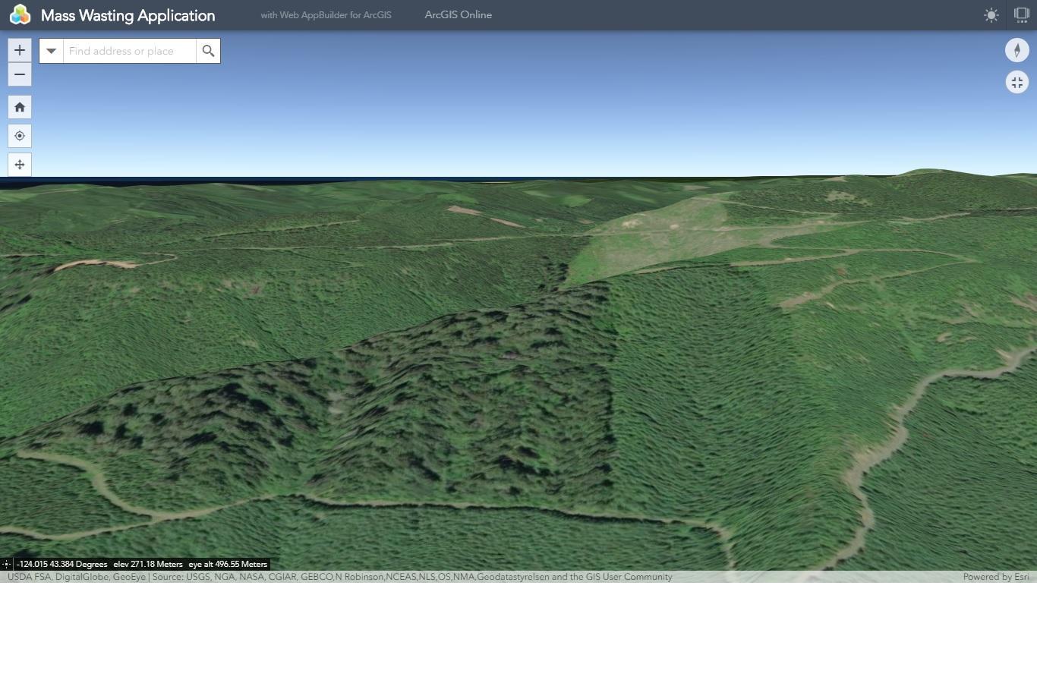Viewport: 1037px width, 683px height.
Task: Click the Mass Wasting Application title
Action: tap(128, 15)
